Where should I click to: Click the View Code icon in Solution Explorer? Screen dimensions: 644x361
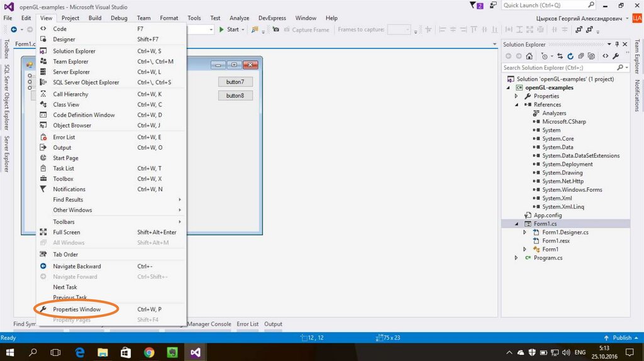point(606,56)
